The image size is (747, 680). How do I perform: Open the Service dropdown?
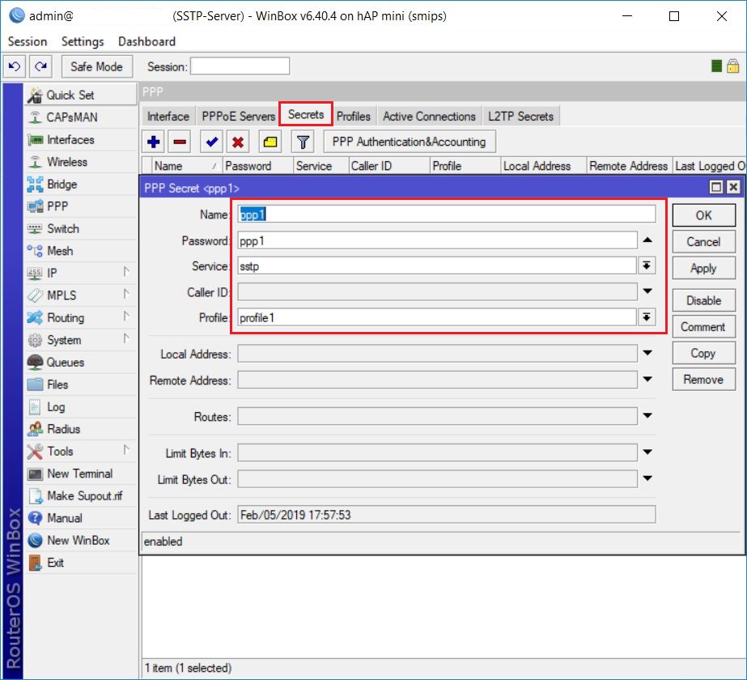[647, 266]
